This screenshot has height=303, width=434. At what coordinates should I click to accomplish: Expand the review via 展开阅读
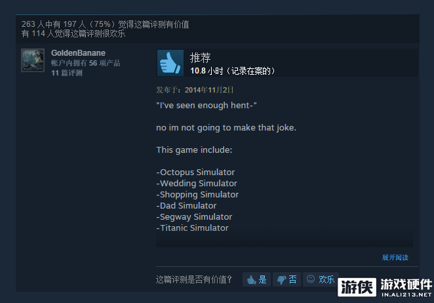point(395,257)
